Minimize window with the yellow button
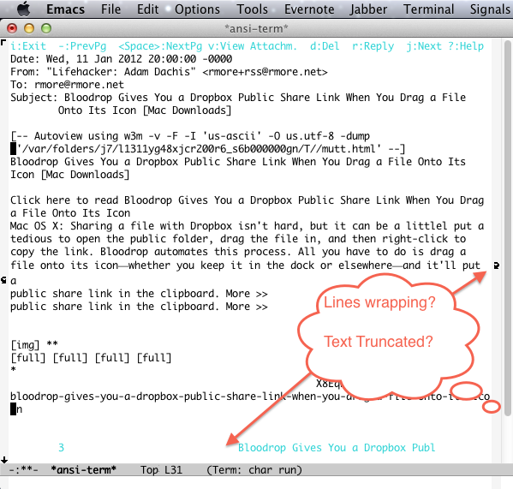This screenshot has height=489, width=513. coord(29,28)
